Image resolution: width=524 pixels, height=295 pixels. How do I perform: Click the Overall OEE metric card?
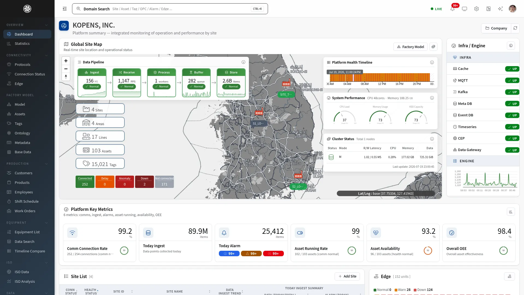(479, 243)
